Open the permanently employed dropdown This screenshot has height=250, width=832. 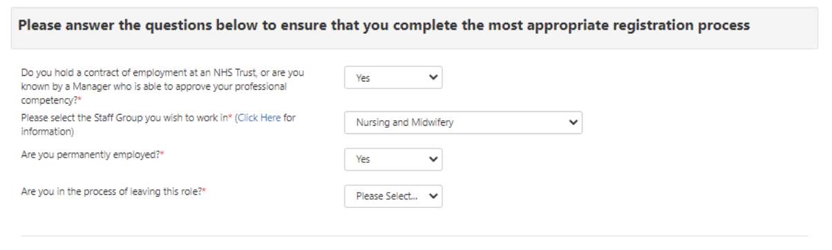(393, 160)
